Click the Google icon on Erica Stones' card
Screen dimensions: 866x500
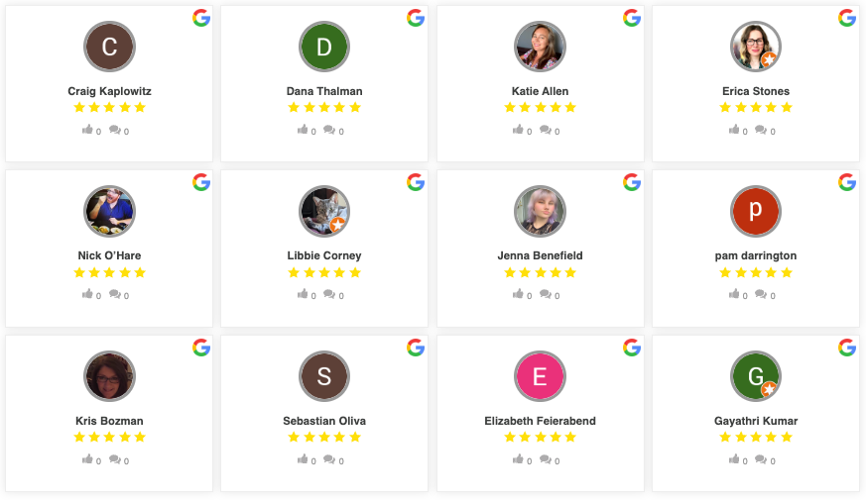(x=847, y=18)
